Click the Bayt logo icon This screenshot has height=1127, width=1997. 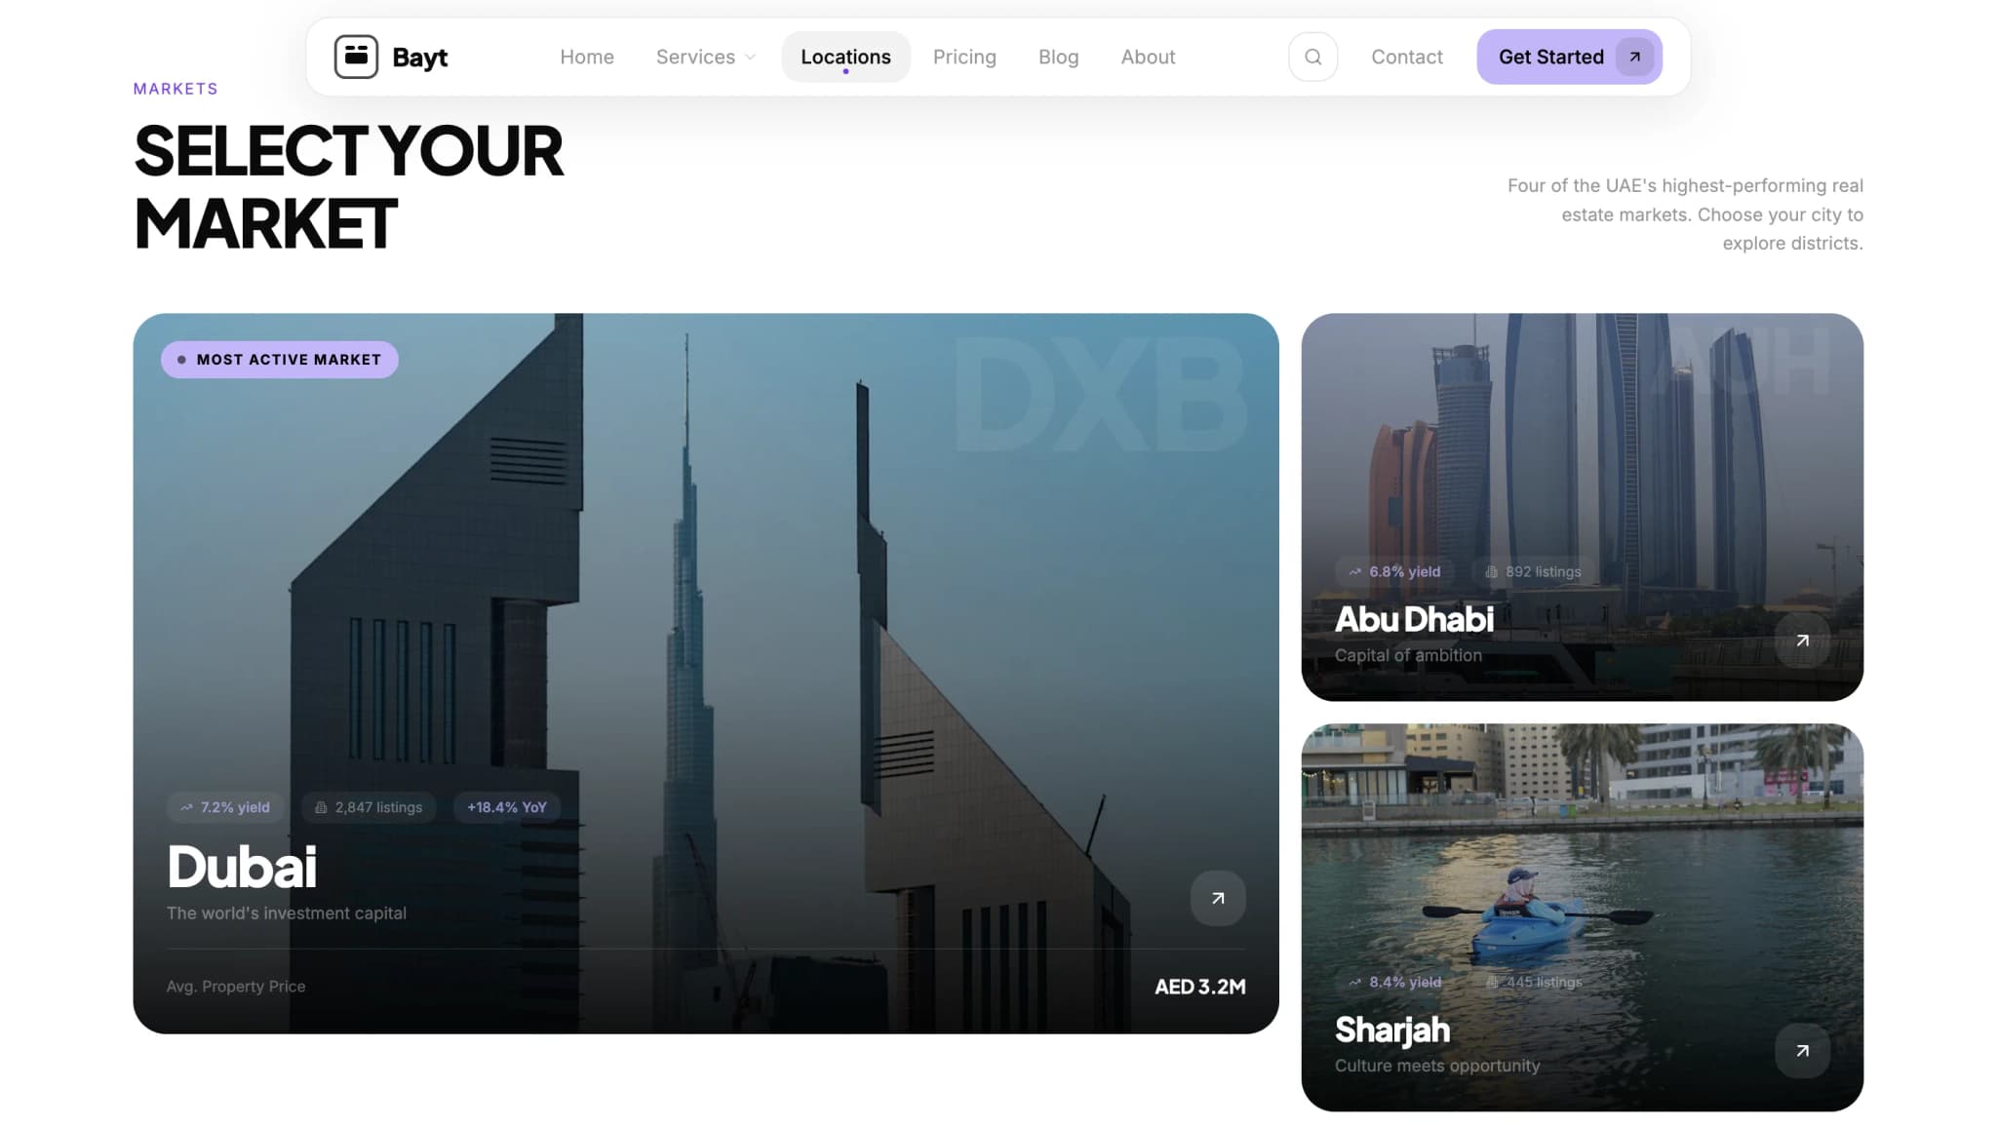coord(357,57)
